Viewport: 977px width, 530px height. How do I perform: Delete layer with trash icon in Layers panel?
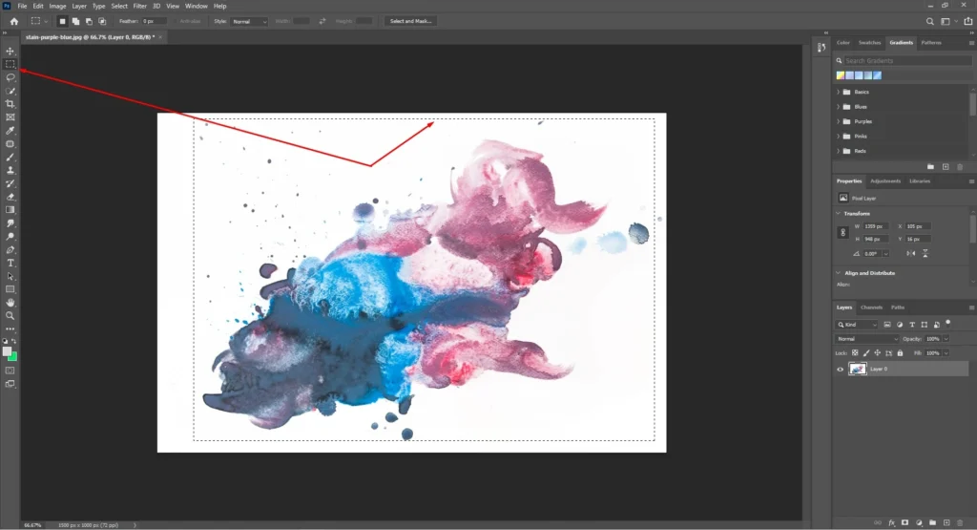pyautogui.click(x=960, y=522)
